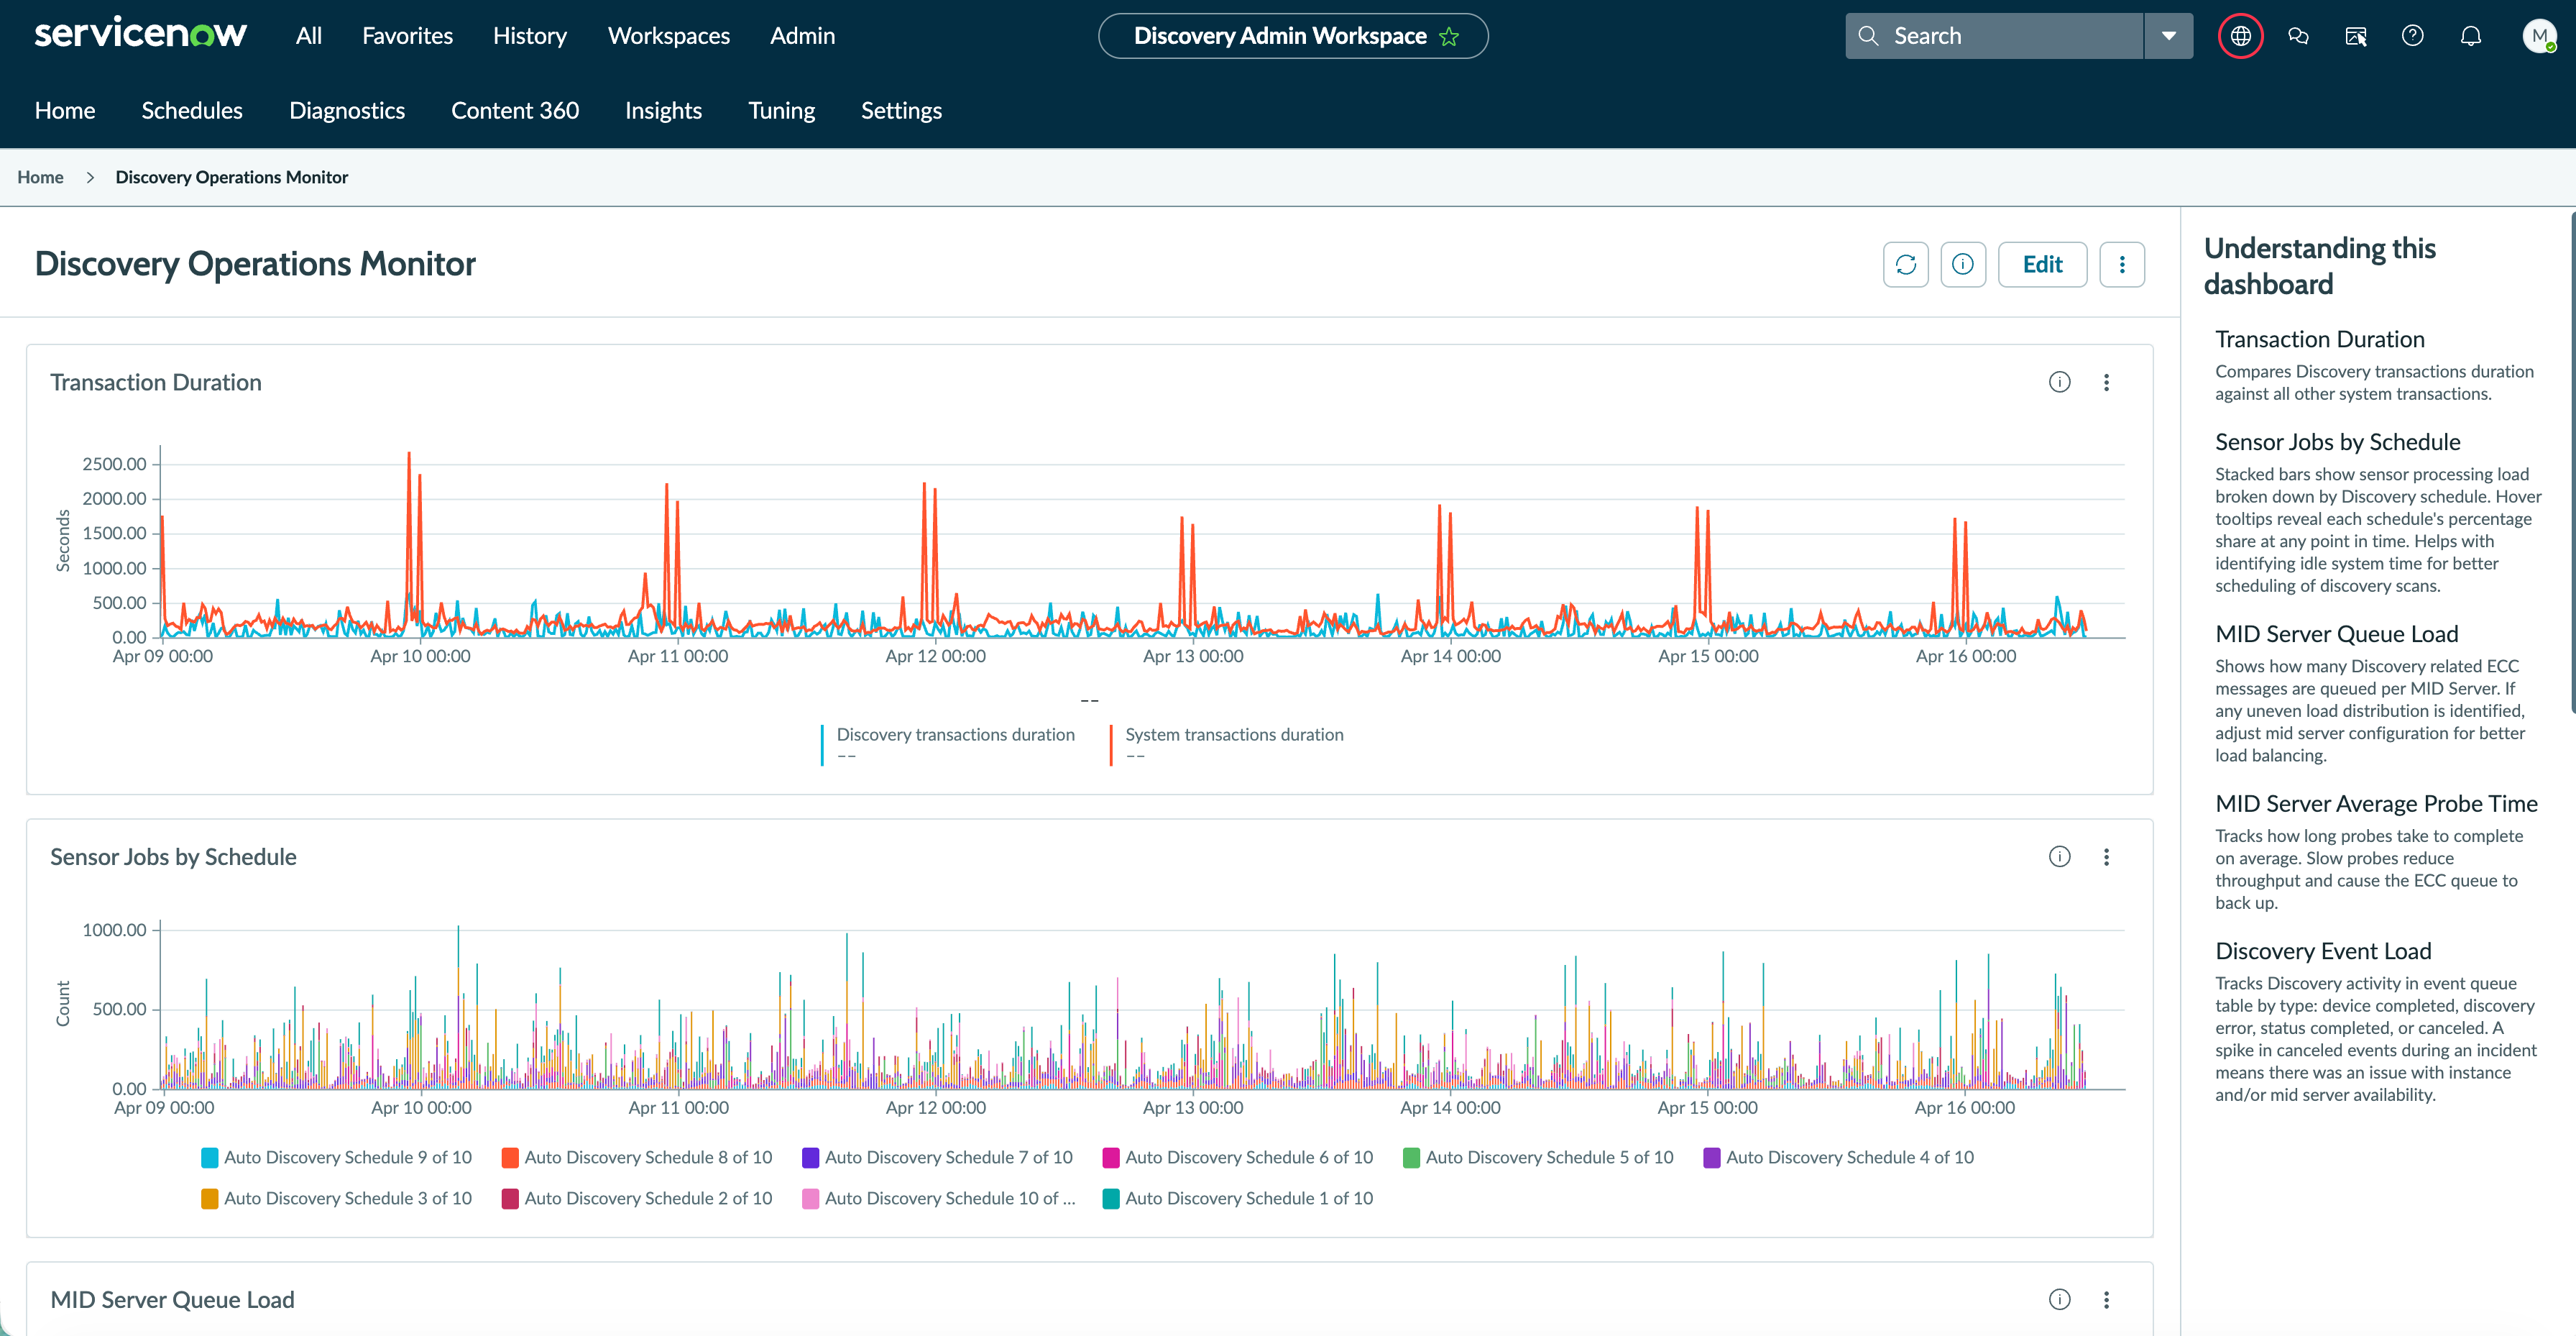Open dashboard more actions kebab menu
The image size is (2576, 1336).
coord(2122,264)
